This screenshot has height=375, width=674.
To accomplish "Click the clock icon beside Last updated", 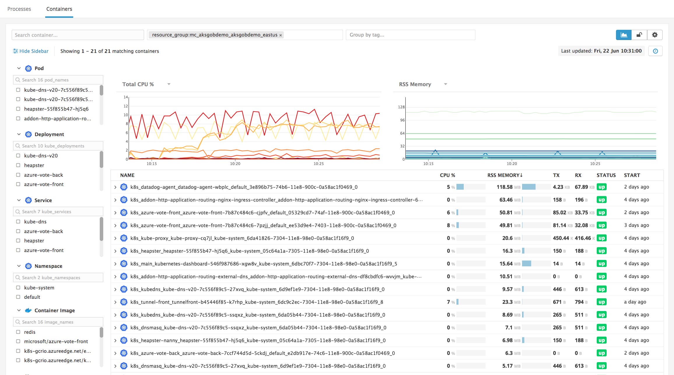I will click(656, 51).
